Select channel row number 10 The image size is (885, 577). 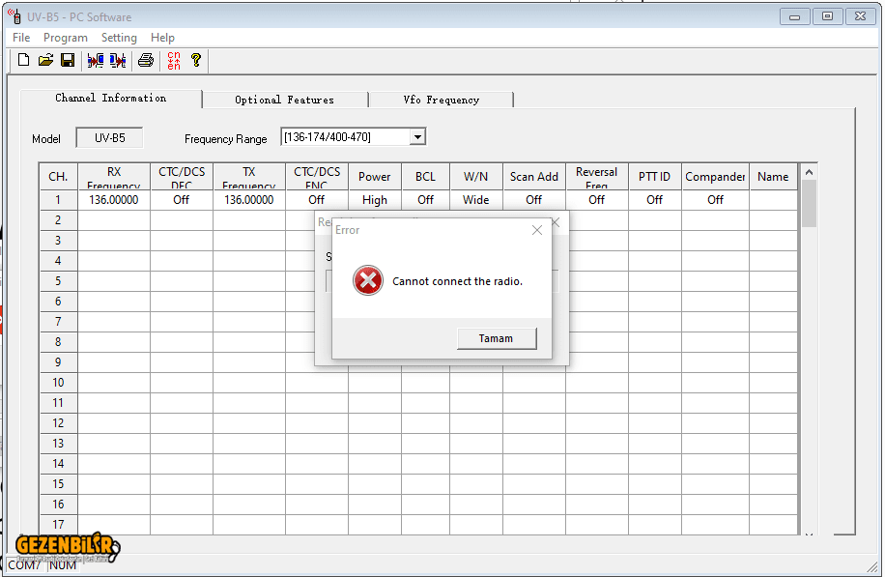tap(58, 383)
